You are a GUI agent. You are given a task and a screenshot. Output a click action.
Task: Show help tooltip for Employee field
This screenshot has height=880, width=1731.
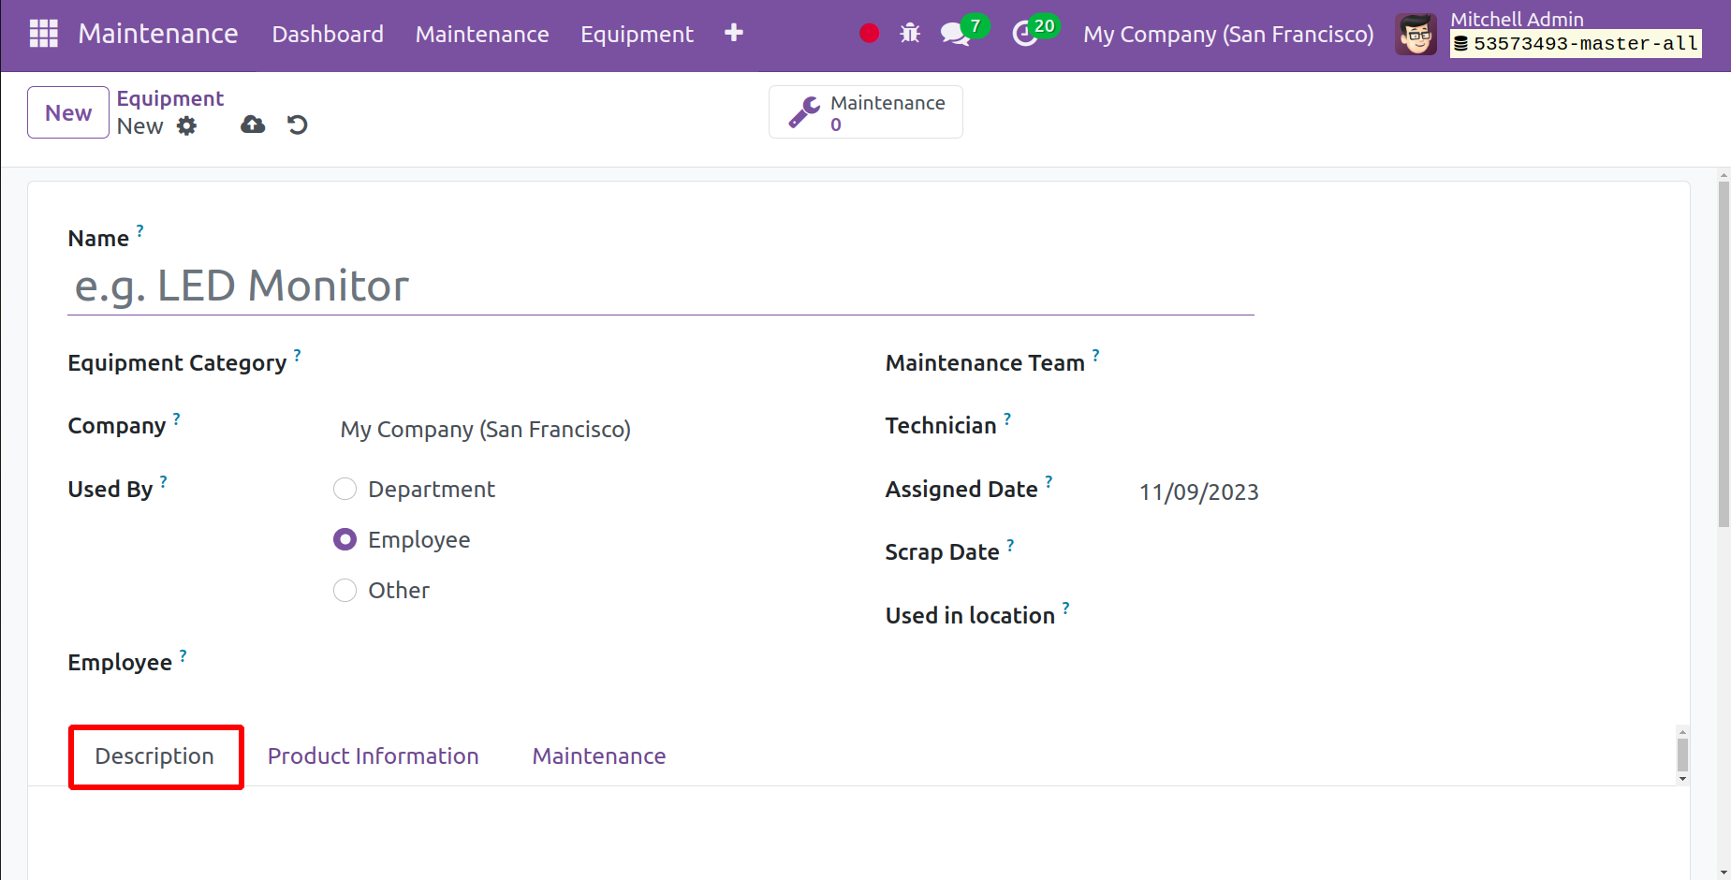click(x=183, y=655)
